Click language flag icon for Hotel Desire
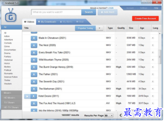The height and width of the screenshot is (123, 165). pyautogui.click(x=153, y=96)
